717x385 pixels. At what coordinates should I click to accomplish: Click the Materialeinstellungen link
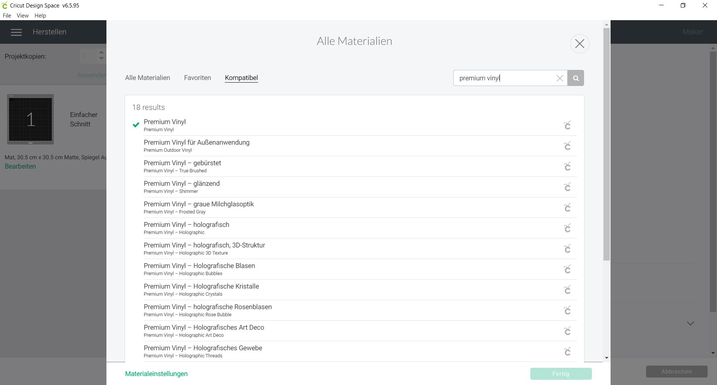156,374
